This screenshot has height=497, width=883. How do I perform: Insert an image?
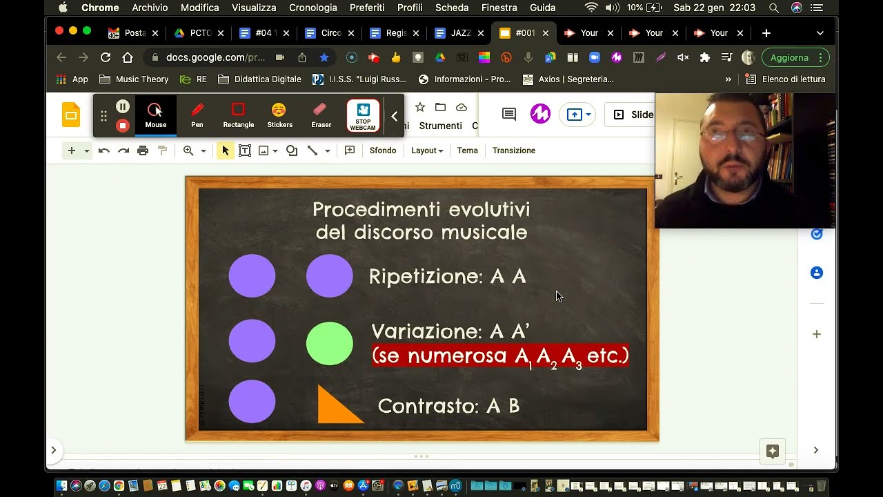[x=264, y=150]
